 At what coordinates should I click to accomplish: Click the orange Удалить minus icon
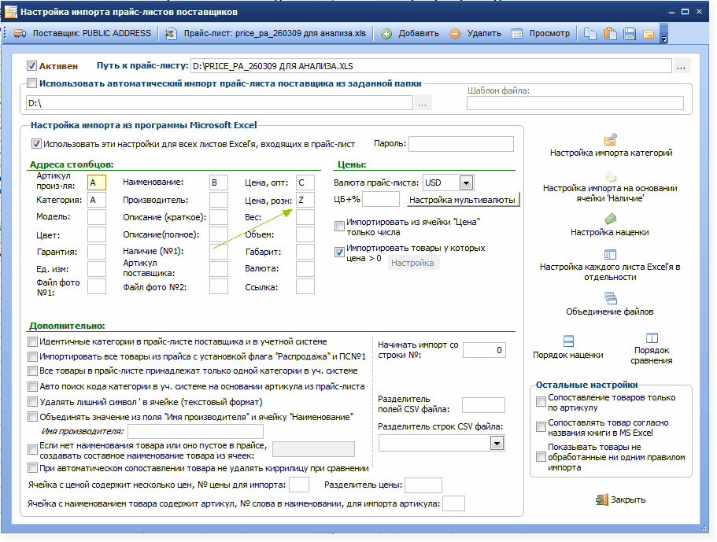tap(455, 34)
